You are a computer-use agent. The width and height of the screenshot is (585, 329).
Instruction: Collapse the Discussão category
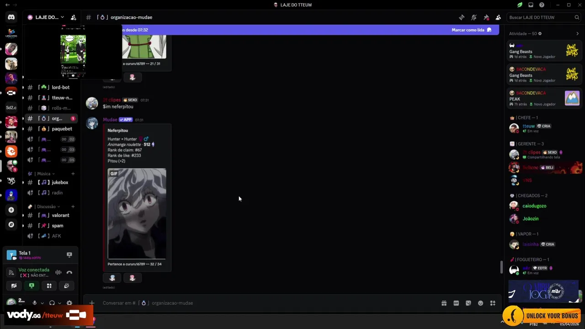point(45,207)
